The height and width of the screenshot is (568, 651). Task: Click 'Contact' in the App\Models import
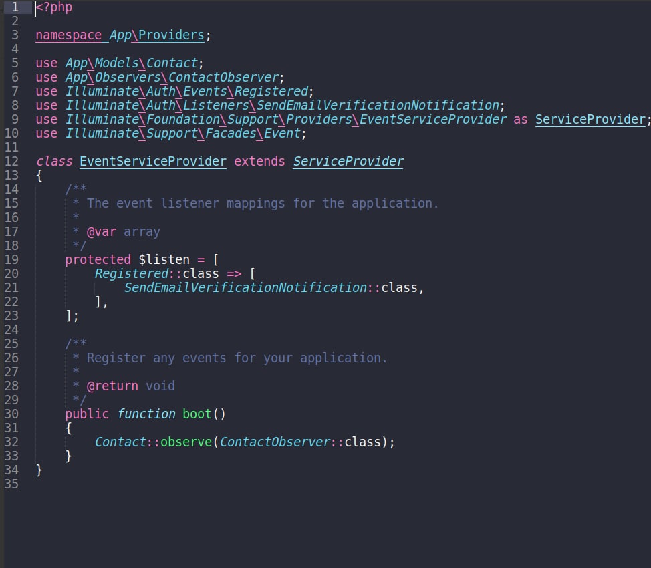pos(172,63)
